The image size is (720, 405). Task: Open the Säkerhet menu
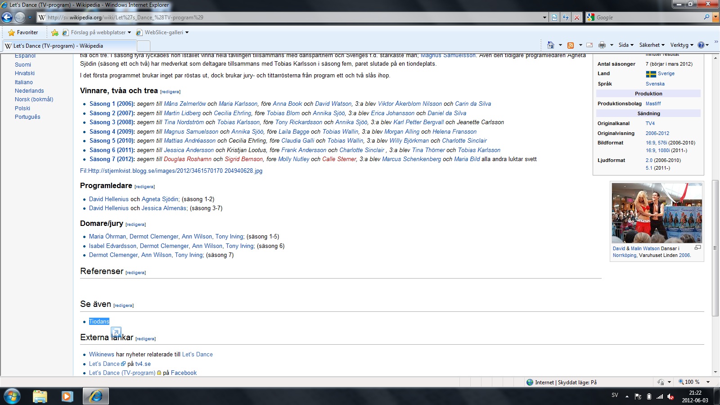point(652,45)
